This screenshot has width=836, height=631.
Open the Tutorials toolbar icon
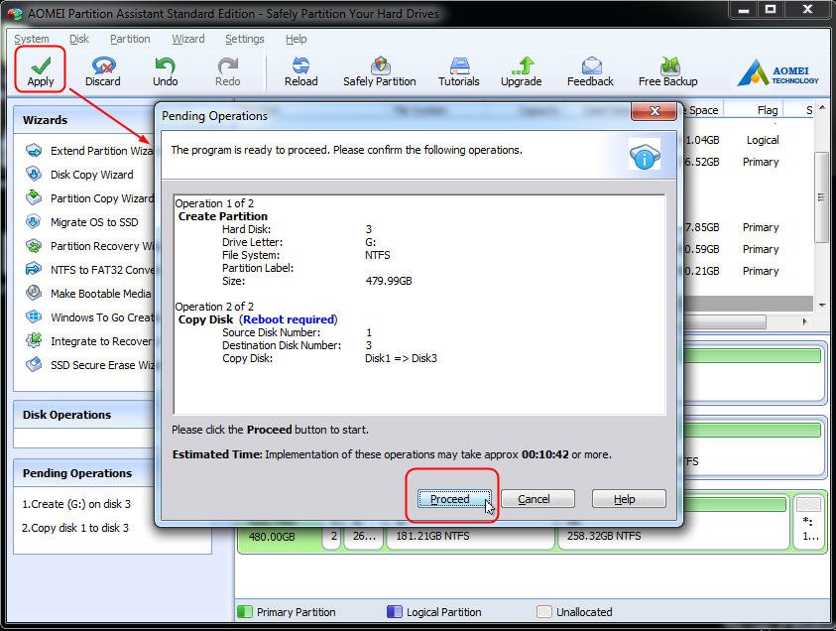[x=458, y=71]
